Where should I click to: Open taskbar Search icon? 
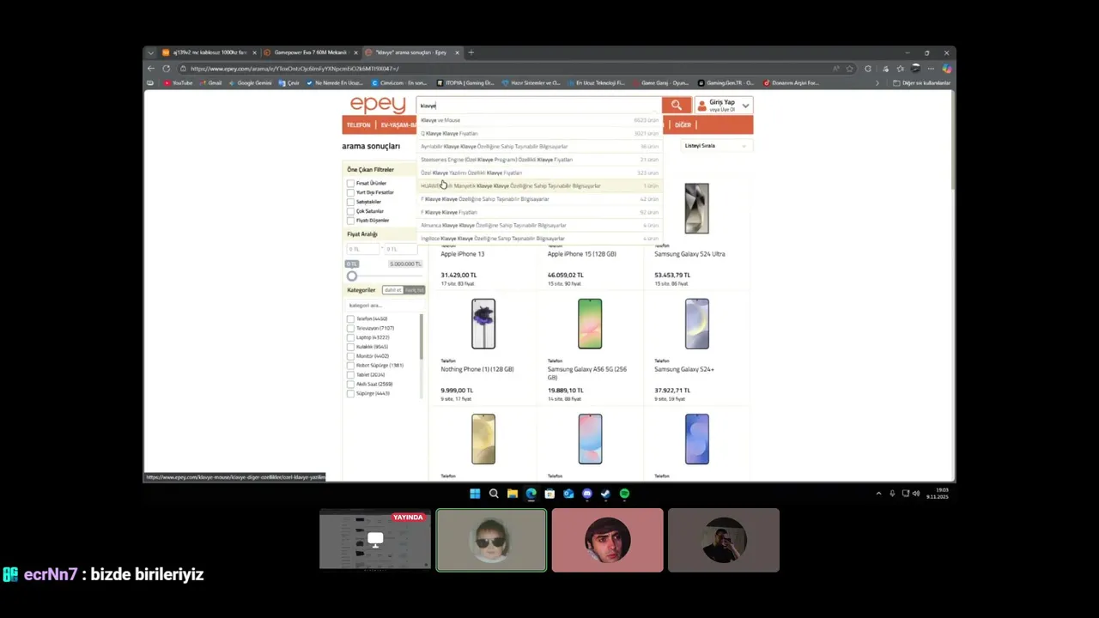tap(494, 494)
